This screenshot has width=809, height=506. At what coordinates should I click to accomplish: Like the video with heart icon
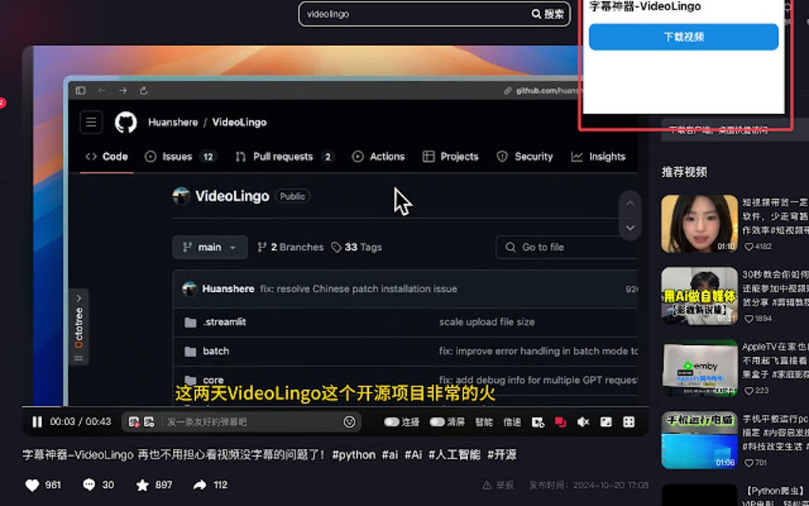[x=32, y=485]
